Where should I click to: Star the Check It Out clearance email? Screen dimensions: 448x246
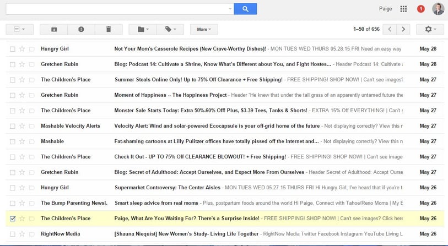[x=22, y=157]
